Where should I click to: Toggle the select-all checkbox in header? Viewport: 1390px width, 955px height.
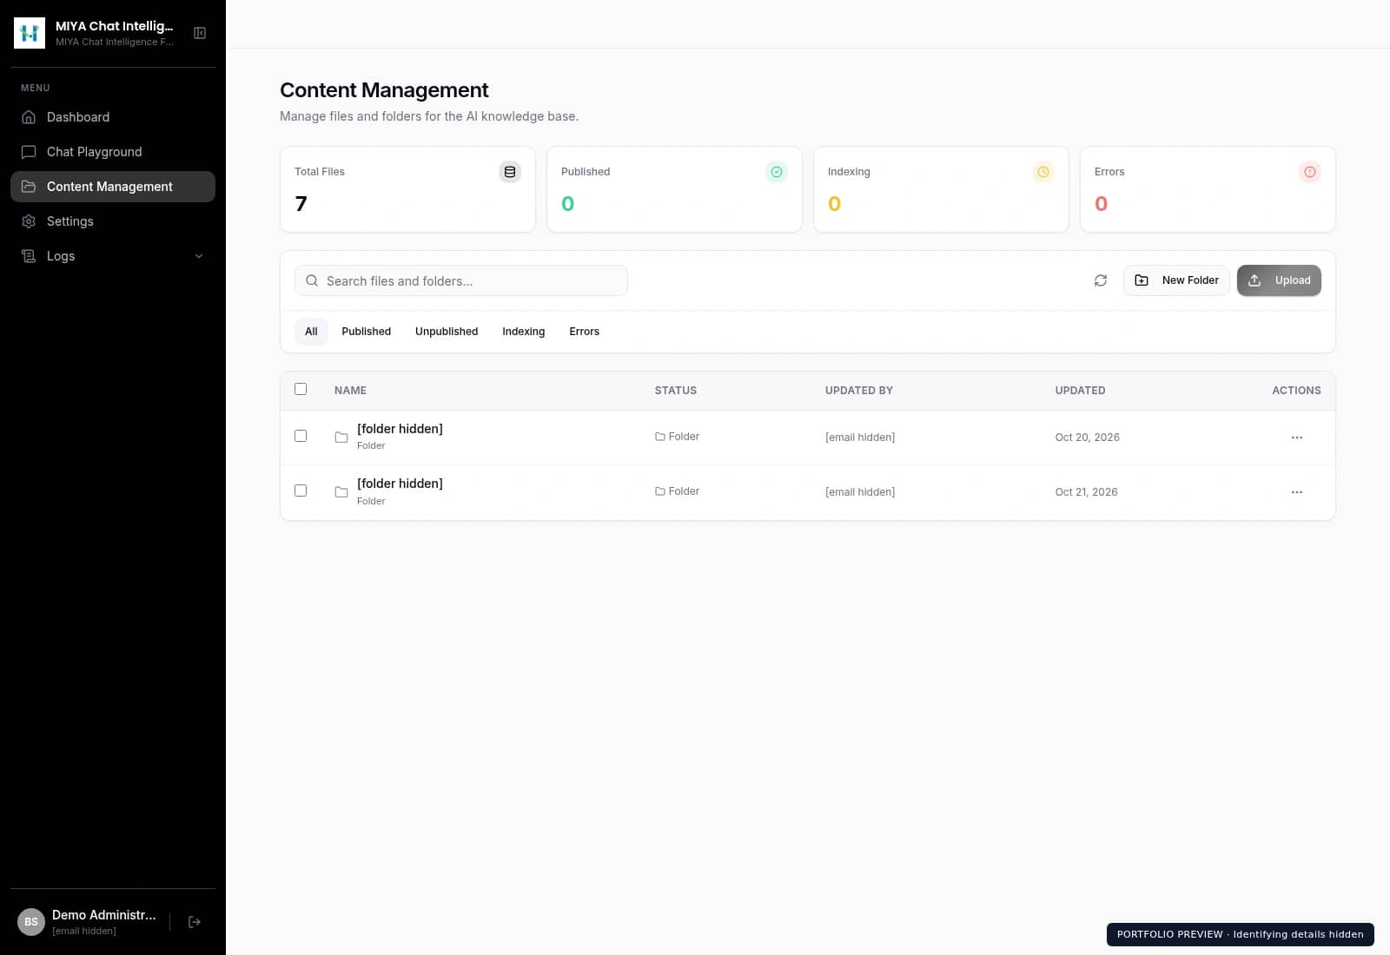click(301, 389)
